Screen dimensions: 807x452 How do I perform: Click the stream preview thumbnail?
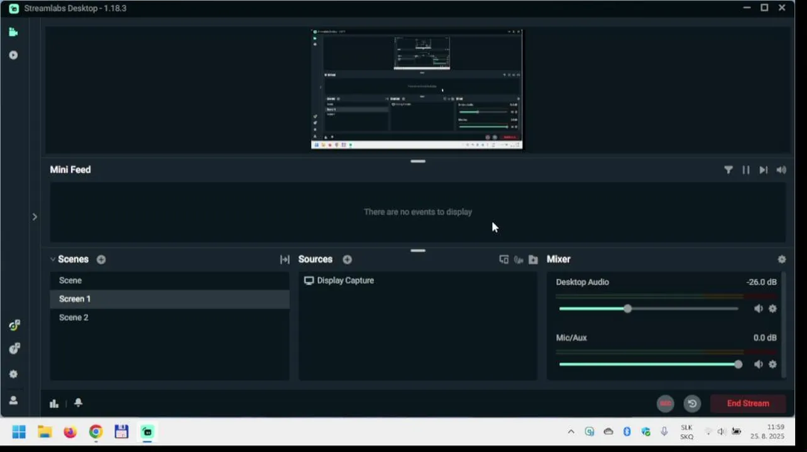pyautogui.click(x=417, y=89)
